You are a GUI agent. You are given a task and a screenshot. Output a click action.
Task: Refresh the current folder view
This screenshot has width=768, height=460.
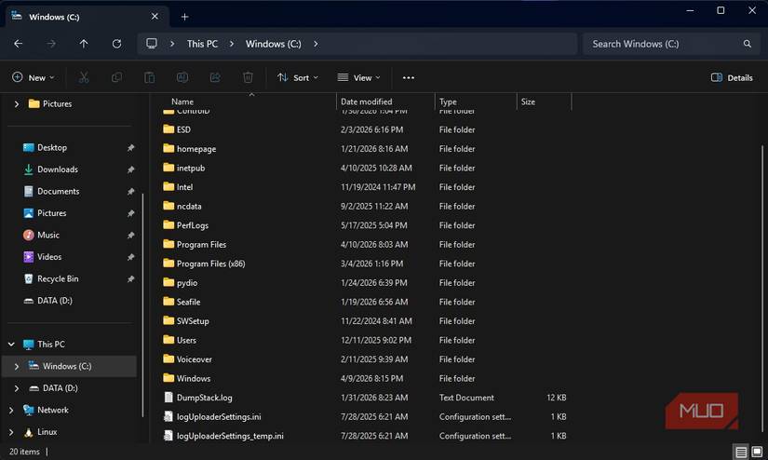tap(116, 44)
